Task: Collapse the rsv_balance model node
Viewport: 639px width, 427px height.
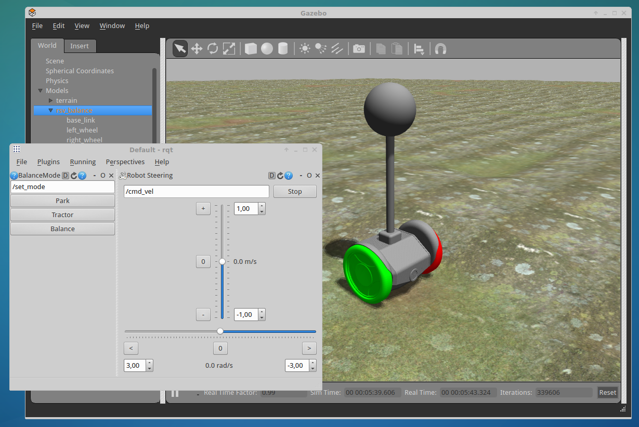Action: point(50,111)
